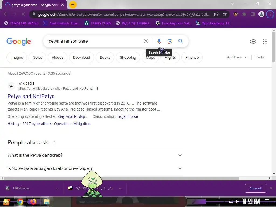
Task: Select the News filter chip
Action: coord(37,57)
